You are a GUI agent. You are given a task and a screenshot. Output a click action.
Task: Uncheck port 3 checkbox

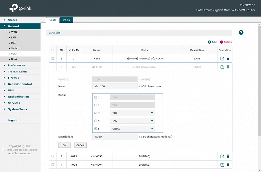[x=96, y=113]
